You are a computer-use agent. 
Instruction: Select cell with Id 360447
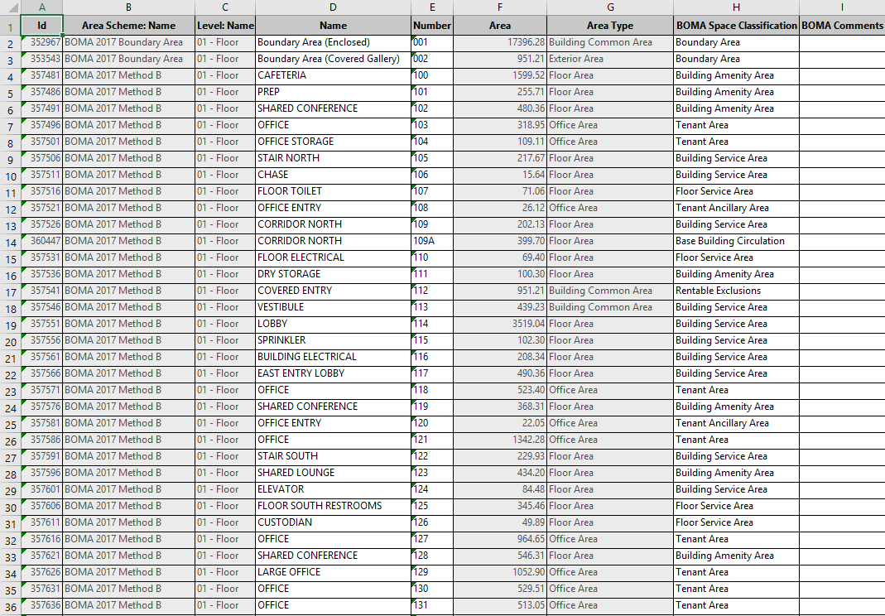[41, 241]
